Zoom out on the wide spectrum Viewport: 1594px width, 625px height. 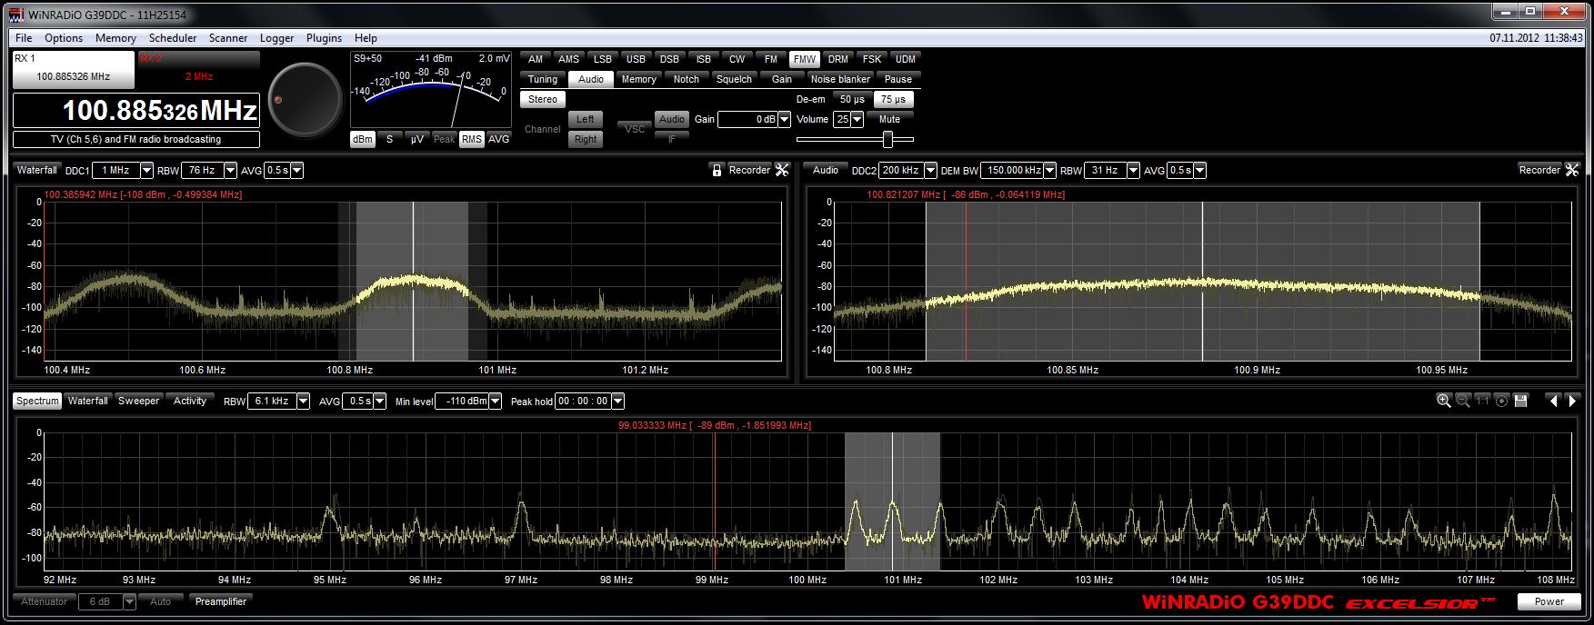[x=1463, y=401]
